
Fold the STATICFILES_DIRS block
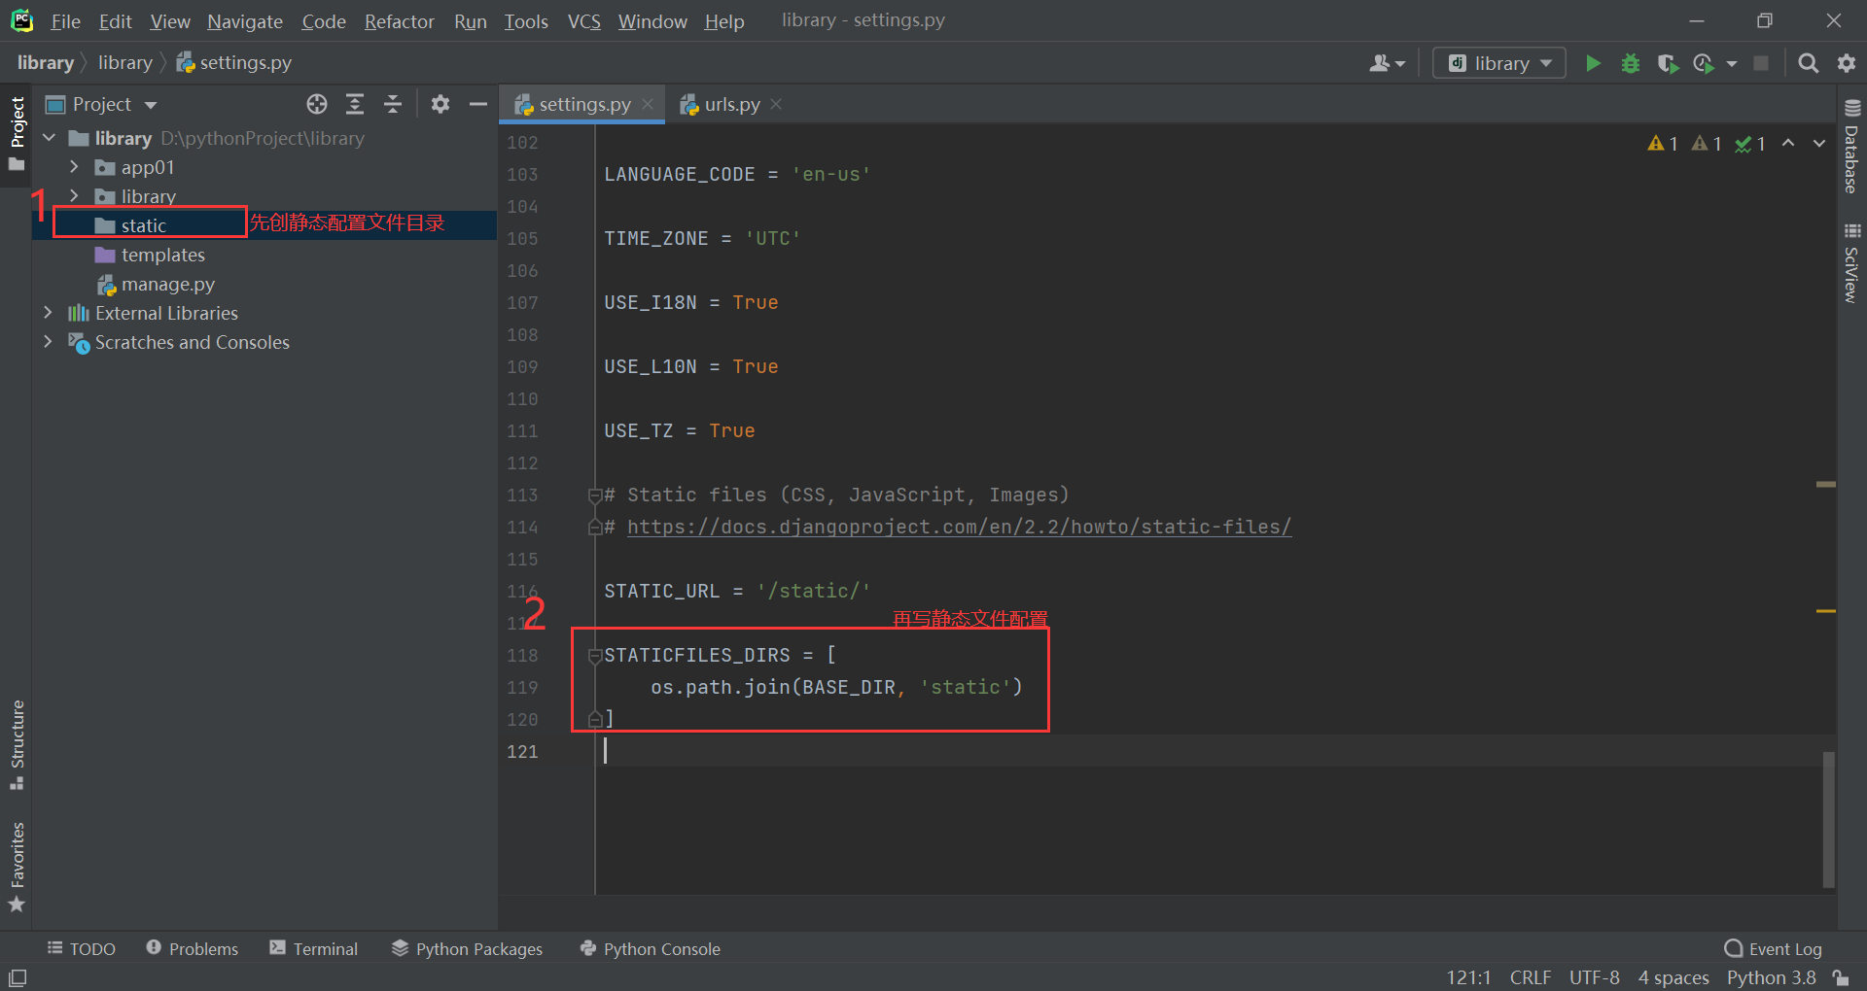pyautogui.click(x=595, y=656)
